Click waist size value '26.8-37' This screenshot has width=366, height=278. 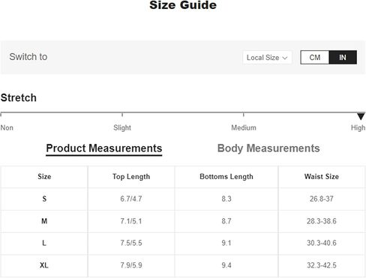click(x=322, y=199)
